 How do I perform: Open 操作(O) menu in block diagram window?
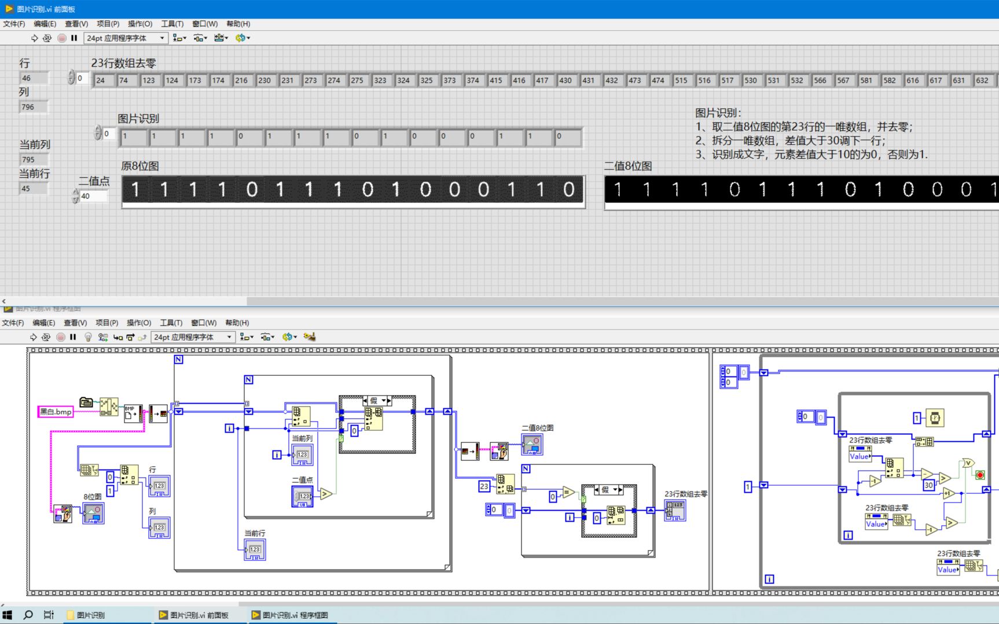[139, 323]
